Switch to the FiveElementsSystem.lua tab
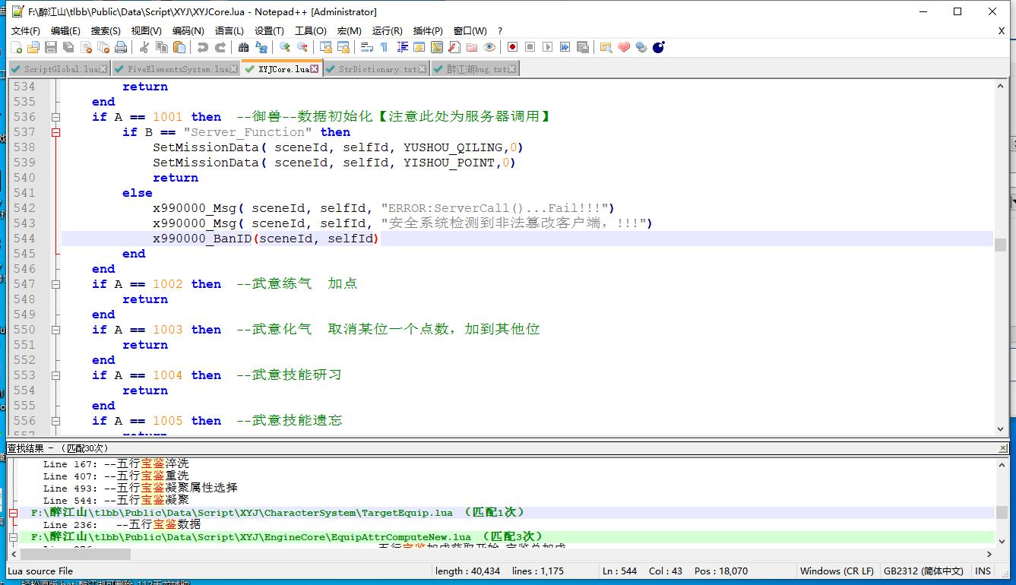 click(x=176, y=69)
